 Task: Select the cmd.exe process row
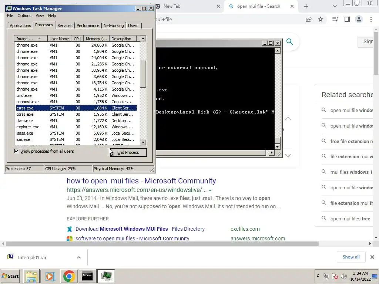pos(76,95)
